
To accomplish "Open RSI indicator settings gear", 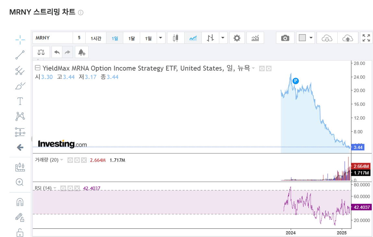I will 70,188.
